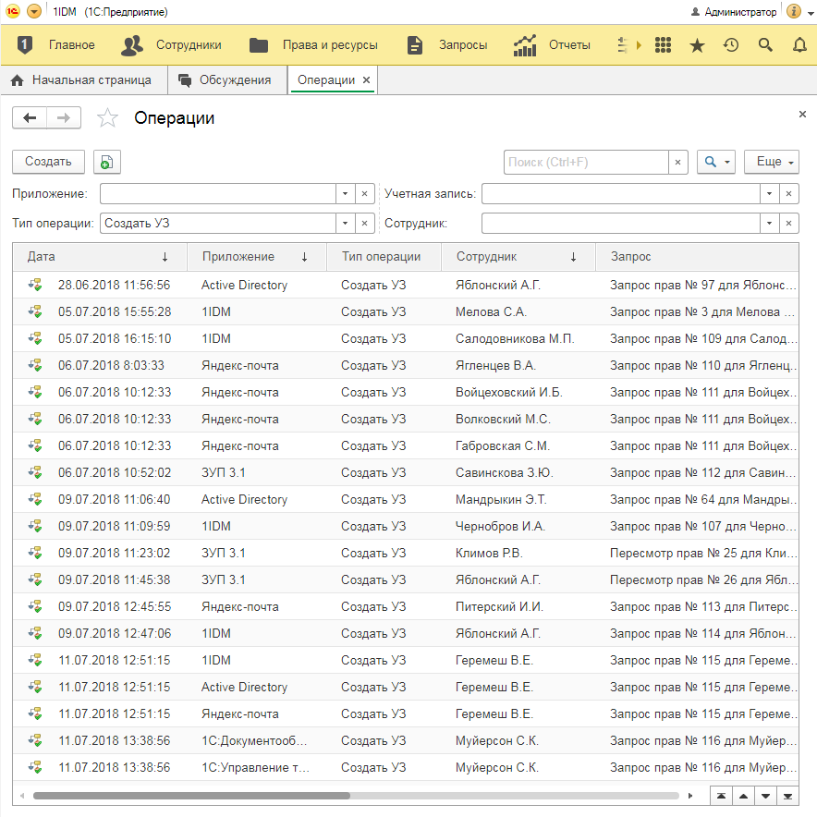Expand the Тип операции dropdown
This screenshot has height=817, width=817.
coord(345,224)
